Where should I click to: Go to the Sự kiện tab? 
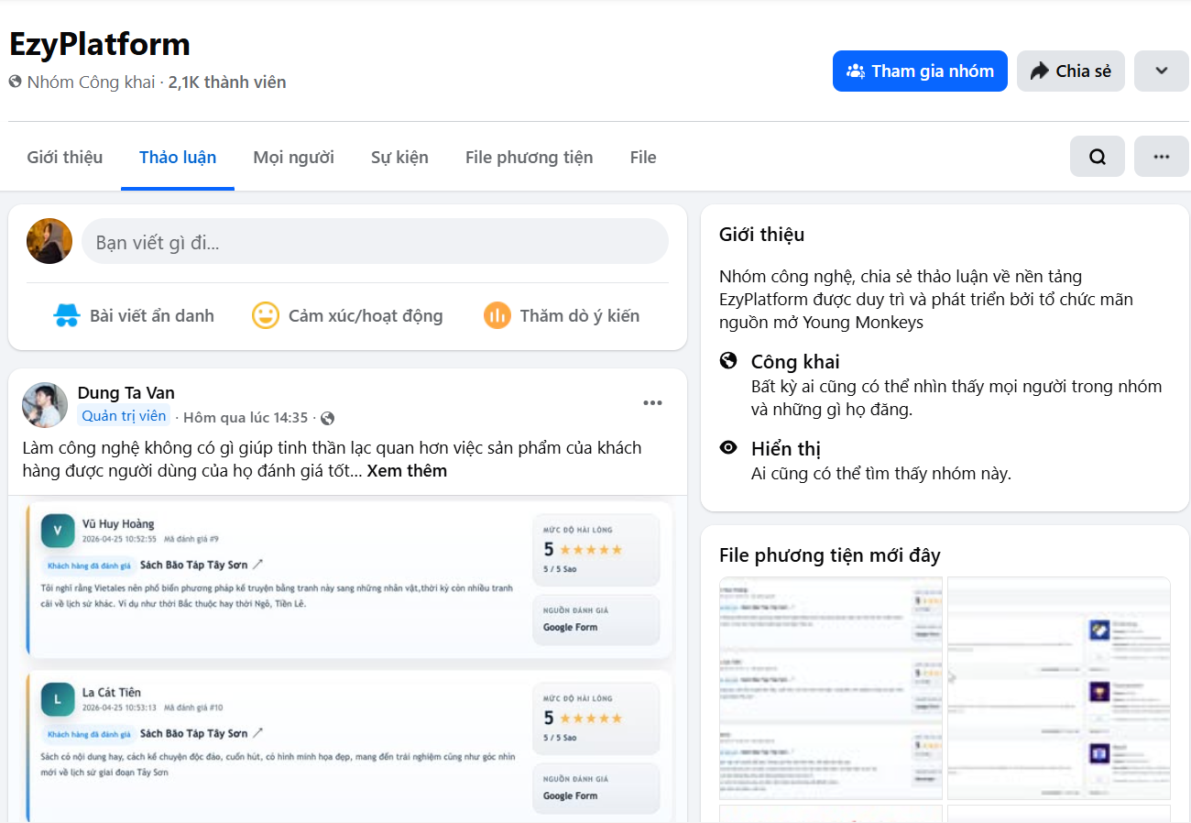(399, 158)
